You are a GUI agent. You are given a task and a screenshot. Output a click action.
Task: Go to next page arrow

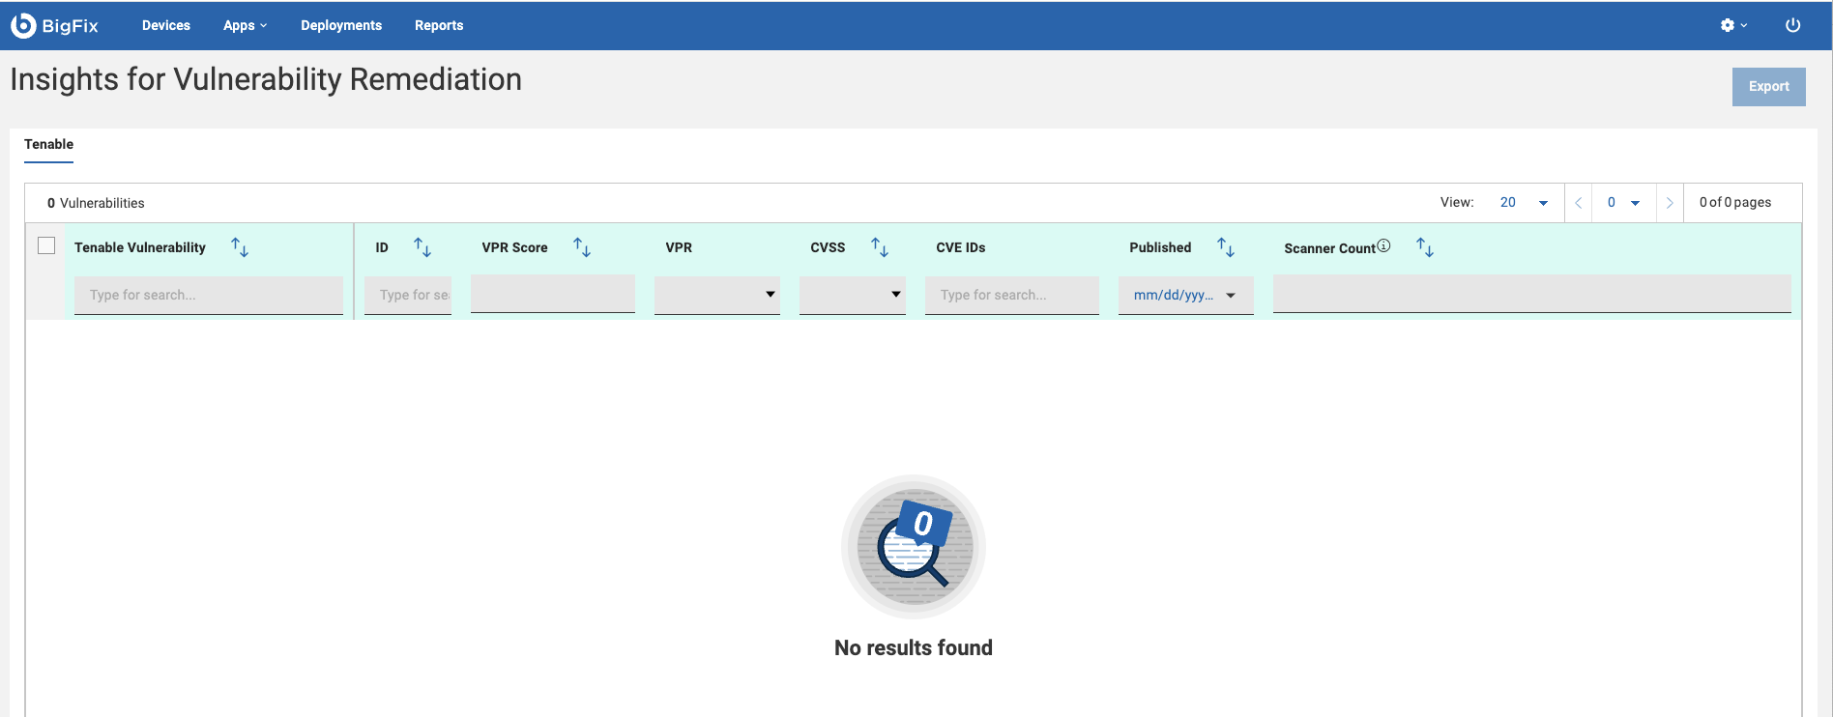click(x=1670, y=203)
